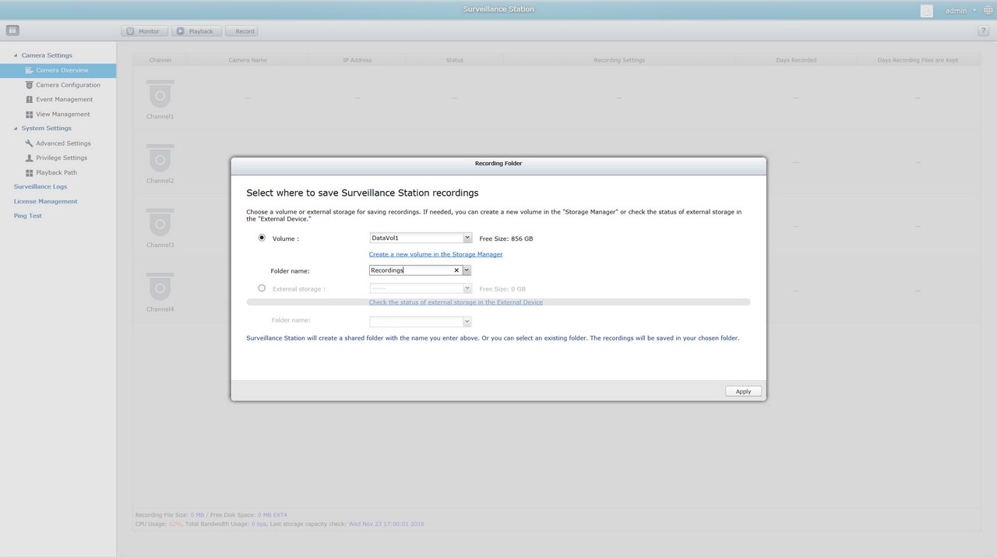Click the Days Recording Files are Kept header

(x=918, y=60)
